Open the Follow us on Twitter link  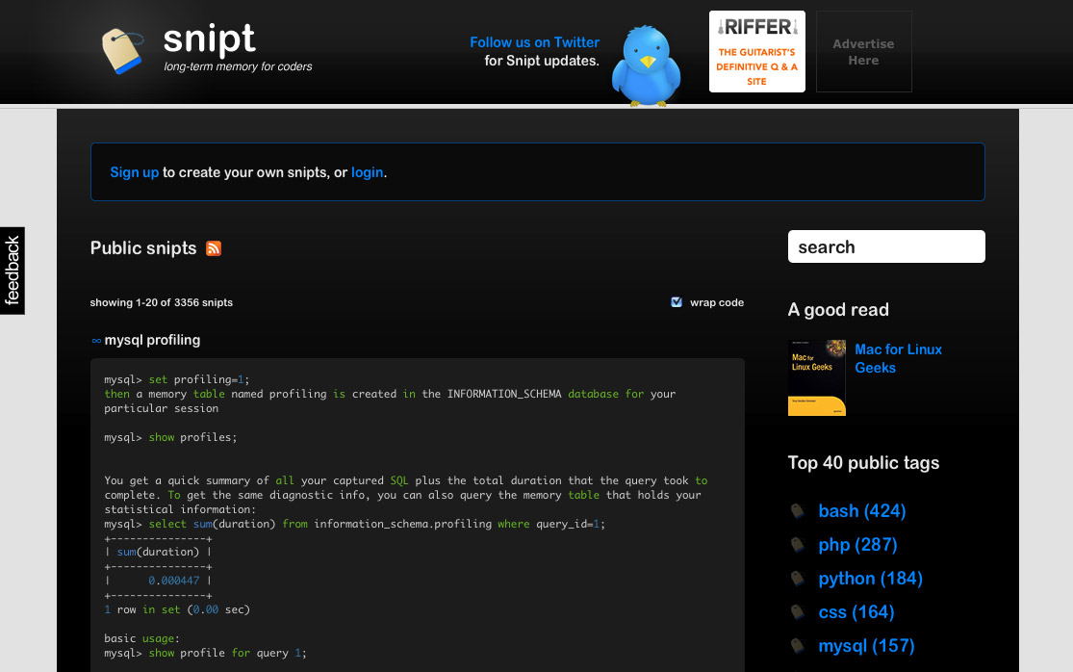[x=534, y=42]
